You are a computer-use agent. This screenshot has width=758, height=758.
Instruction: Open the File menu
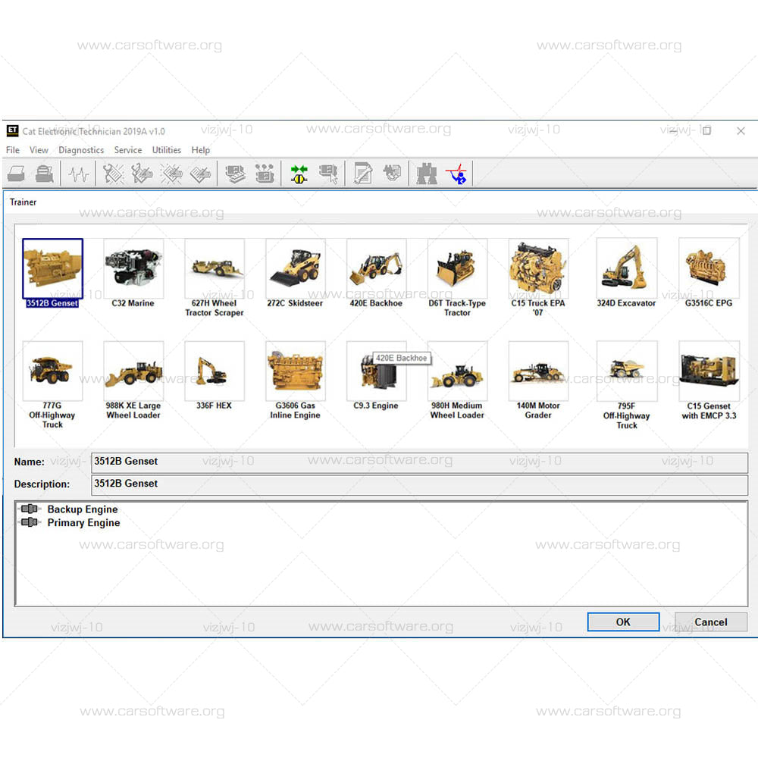[13, 150]
